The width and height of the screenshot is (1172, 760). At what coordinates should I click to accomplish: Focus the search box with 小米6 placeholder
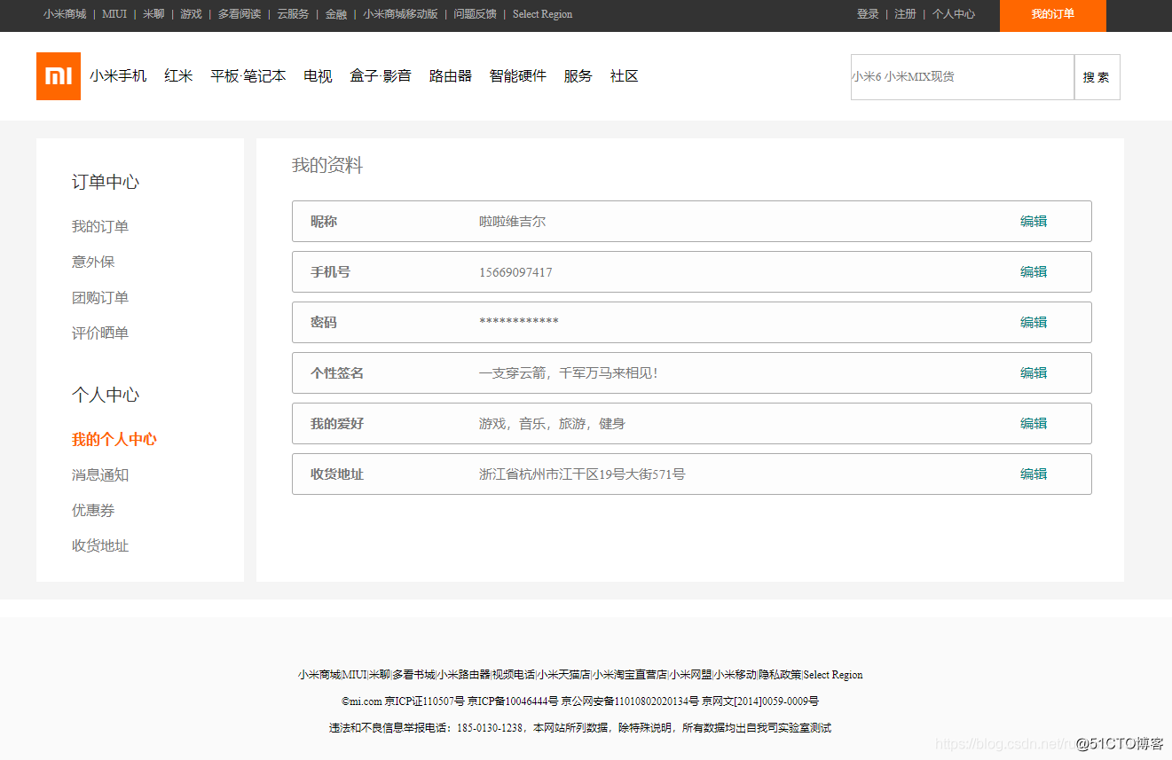(x=963, y=77)
